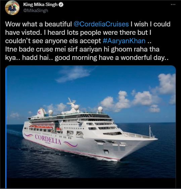Click the 'good morning have a wonderful day' text
Viewport: 181px width, 189px height.
coord(111,58)
